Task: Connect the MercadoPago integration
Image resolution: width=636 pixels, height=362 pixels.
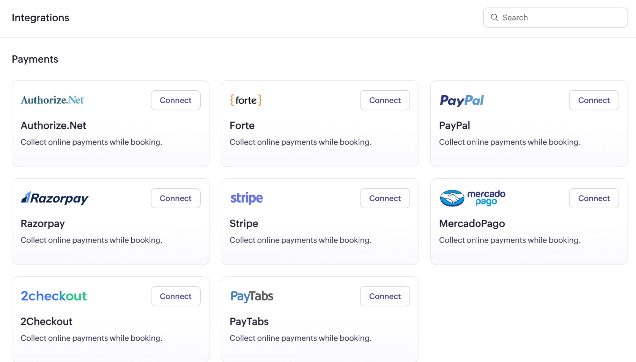Action: pos(593,198)
